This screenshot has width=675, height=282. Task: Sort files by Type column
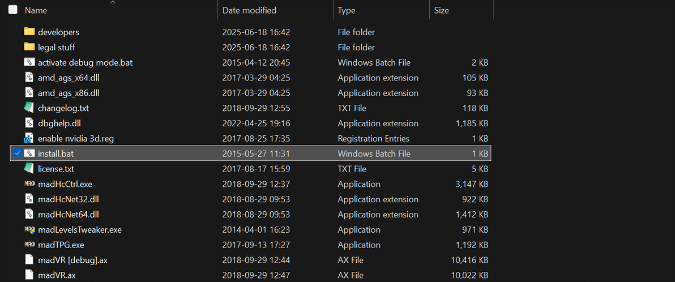click(x=347, y=10)
